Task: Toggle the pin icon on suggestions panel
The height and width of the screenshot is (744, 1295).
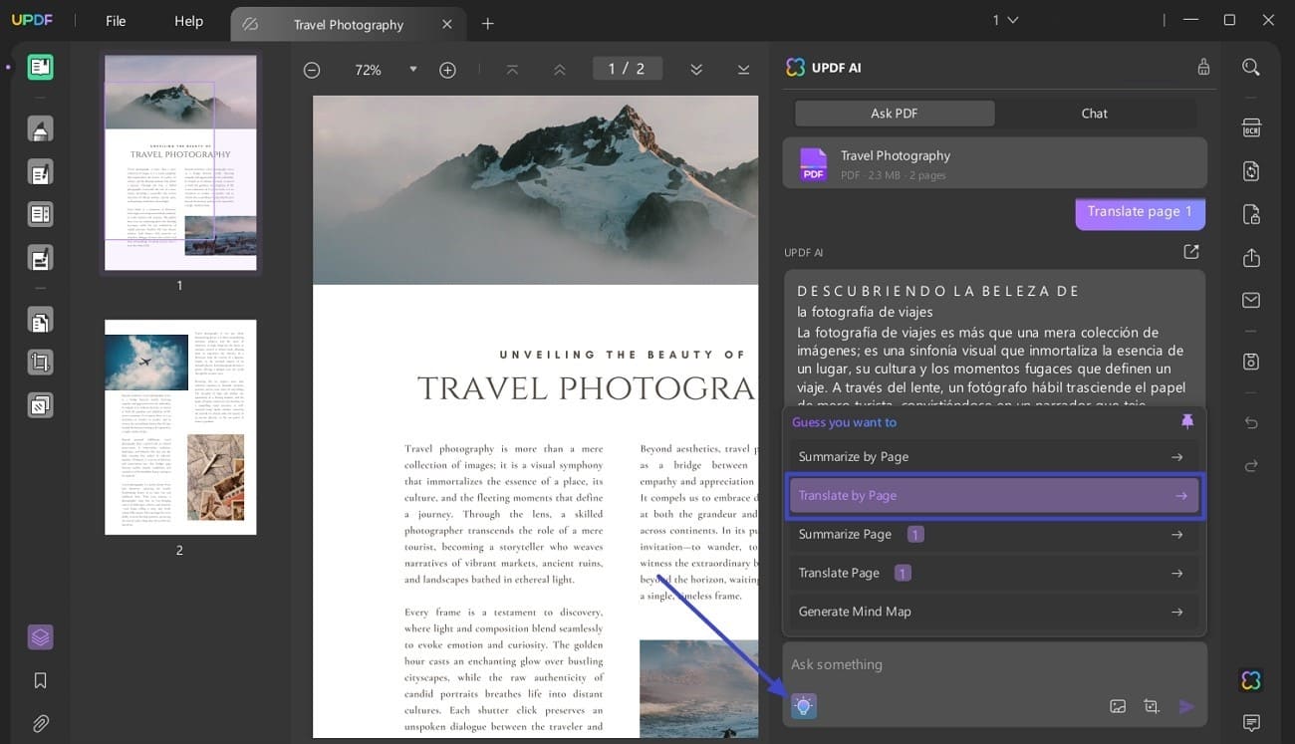Action: (x=1186, y=421)
